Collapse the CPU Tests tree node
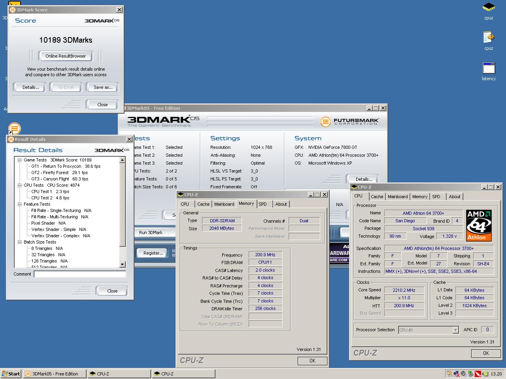 (19, 185)
